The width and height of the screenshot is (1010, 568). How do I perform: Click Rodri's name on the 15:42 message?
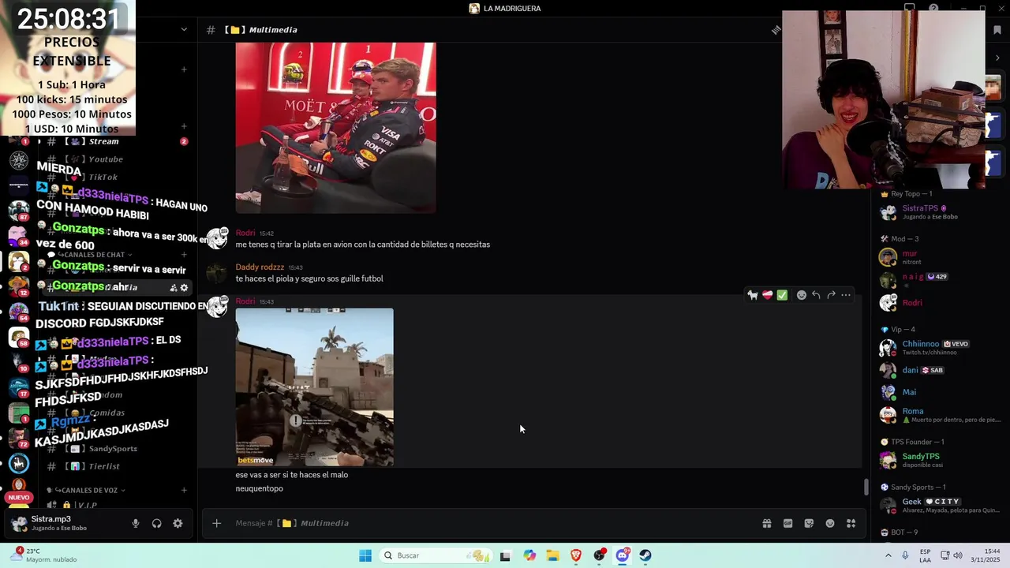(245, 233)
